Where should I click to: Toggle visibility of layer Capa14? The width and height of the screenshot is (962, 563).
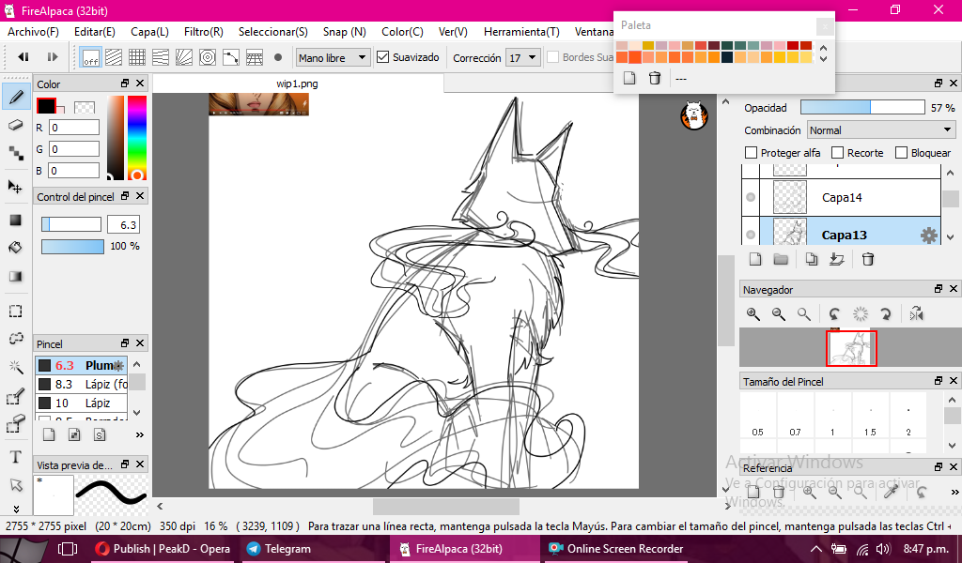pyautogui.click(x=751, y=197)
